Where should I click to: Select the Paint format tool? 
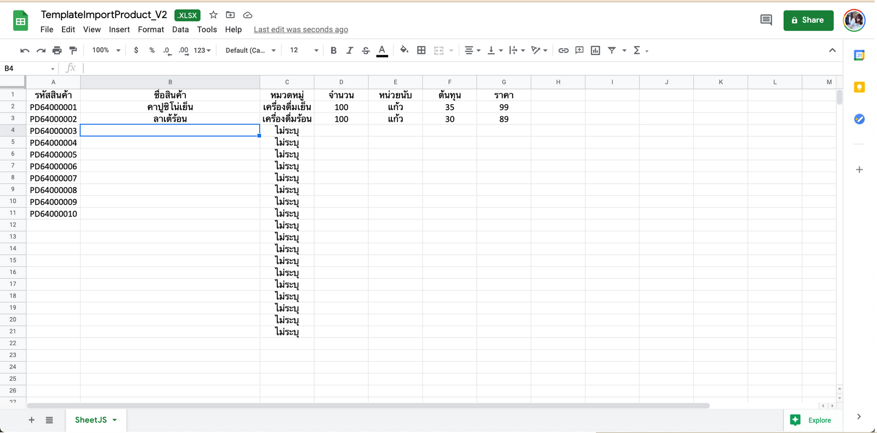pyautogui.click(x=73, y=50)
